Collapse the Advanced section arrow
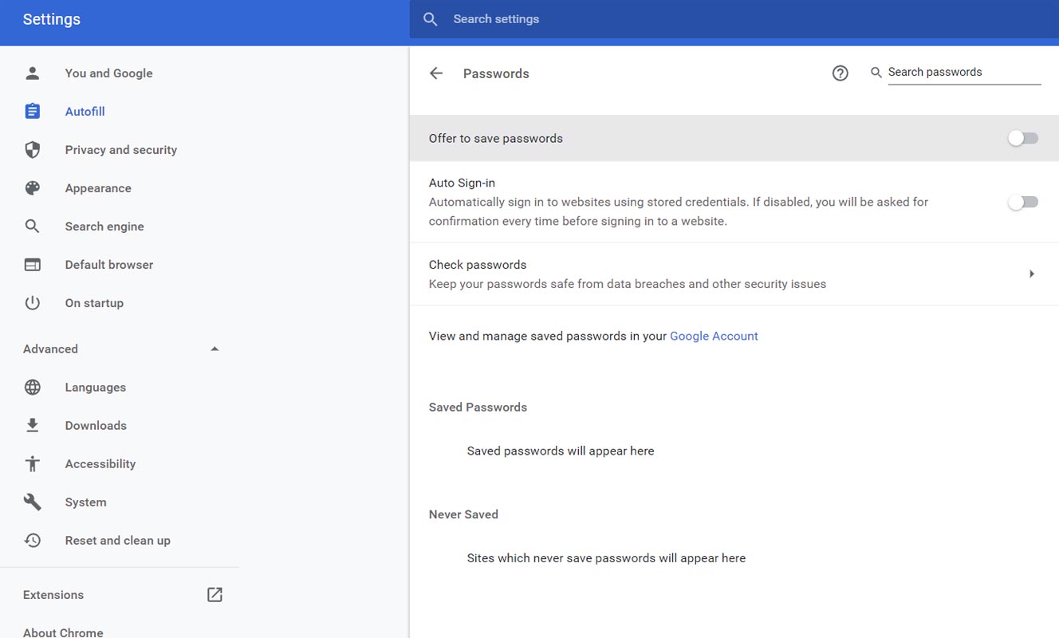Viewport: 1059px width, 638px height. click(x=215, y=349)
